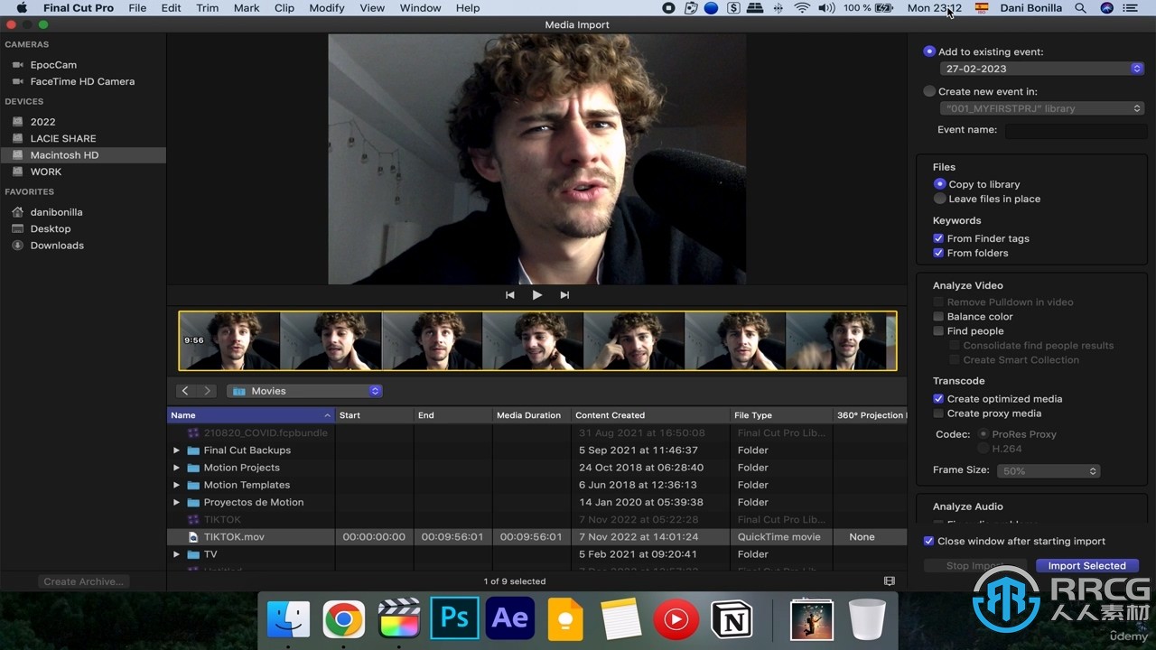Open the Edit menu
The image size is (1156, 650).
171,8
